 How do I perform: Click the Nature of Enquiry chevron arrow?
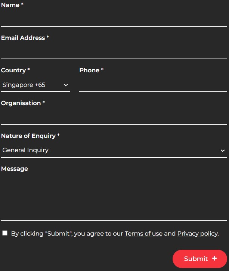tap(223, 151)
